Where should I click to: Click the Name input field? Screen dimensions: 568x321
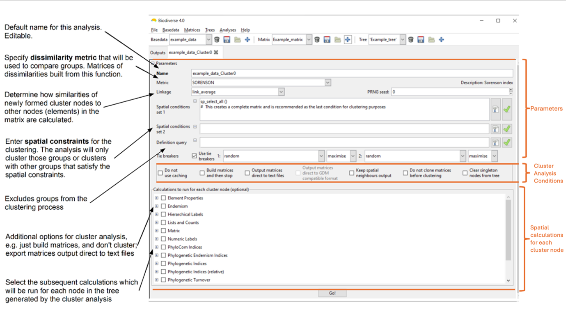(351, 73)
